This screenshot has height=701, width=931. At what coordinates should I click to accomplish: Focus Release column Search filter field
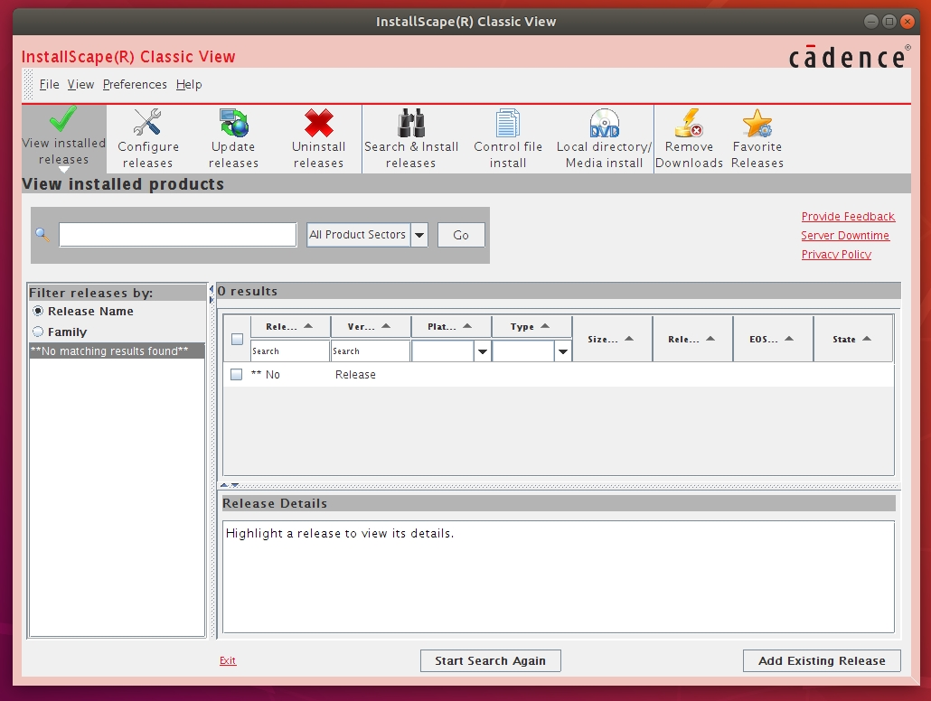290,351
